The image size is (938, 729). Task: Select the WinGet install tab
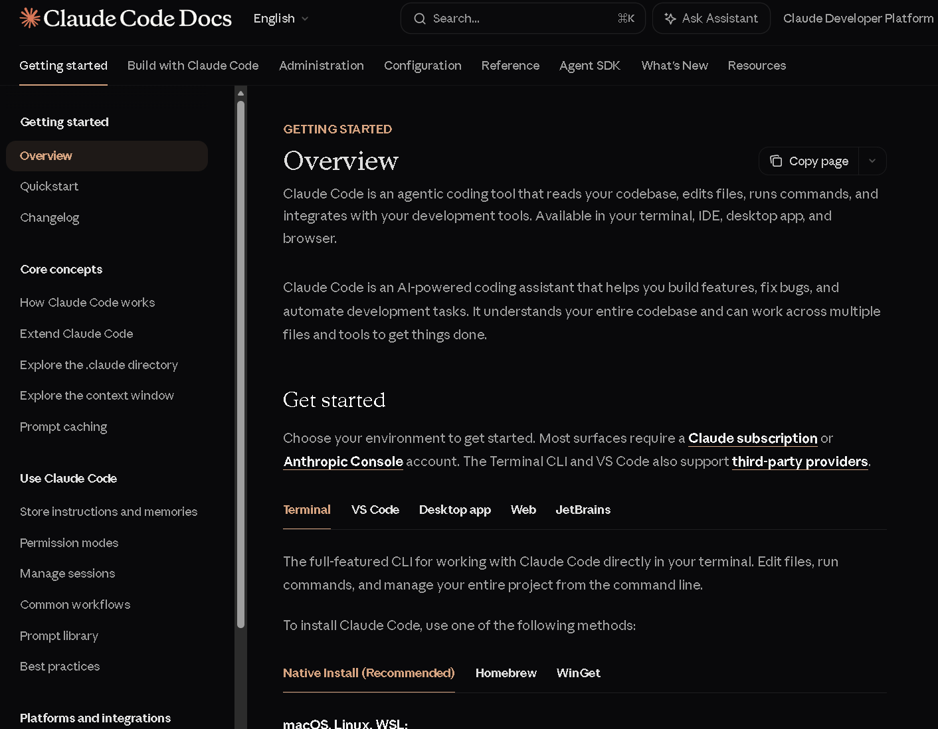click(x=579, y=673)
